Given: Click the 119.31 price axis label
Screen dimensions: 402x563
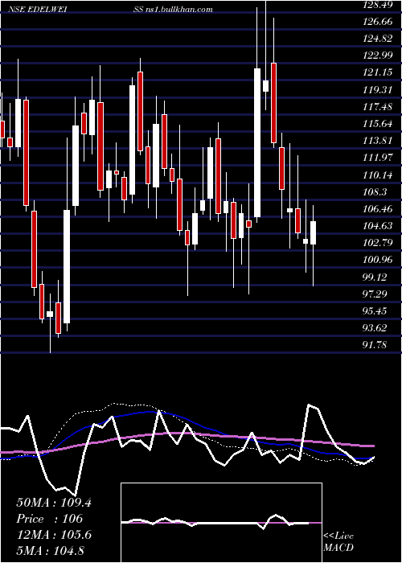Looking at the screenshot, I should (x=378, y=90).
